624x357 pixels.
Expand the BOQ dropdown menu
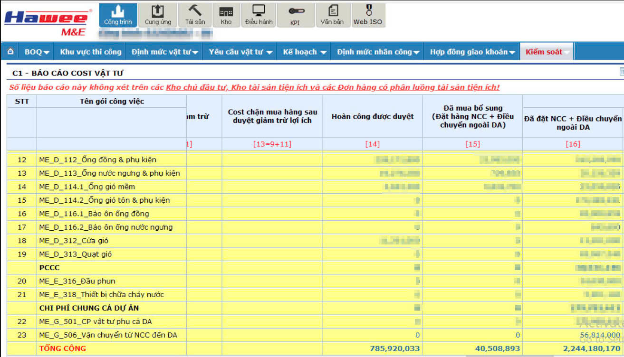37,52
